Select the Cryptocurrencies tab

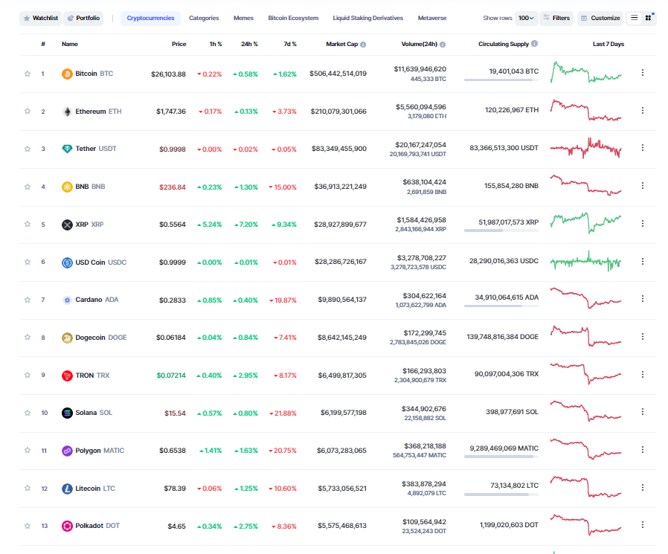(150, 18)
